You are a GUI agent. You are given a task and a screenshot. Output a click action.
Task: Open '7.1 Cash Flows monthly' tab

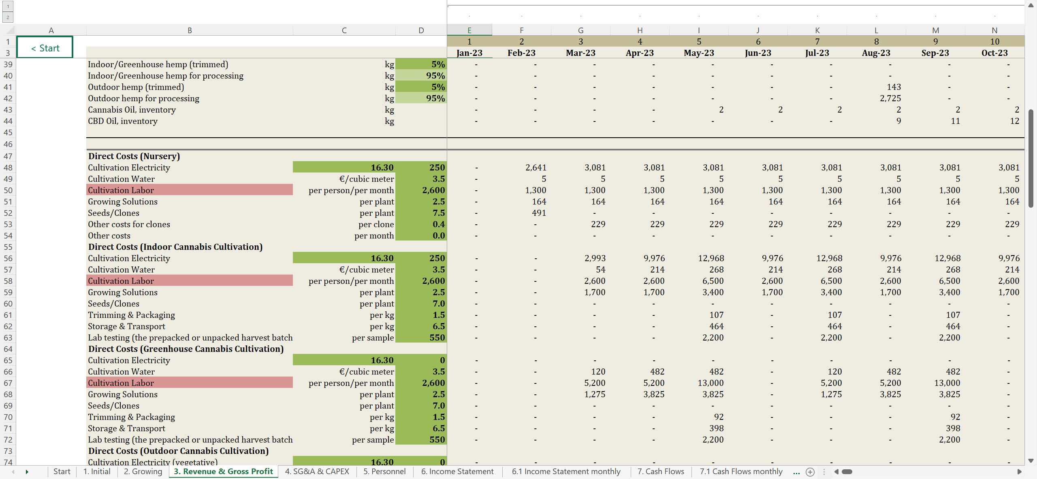pos(741,471)
